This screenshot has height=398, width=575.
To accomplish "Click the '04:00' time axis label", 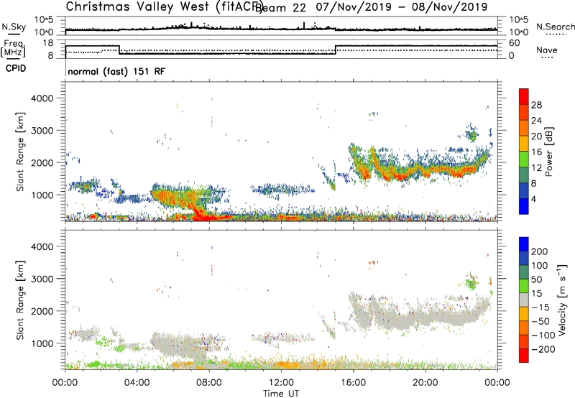I will (137, 383).
